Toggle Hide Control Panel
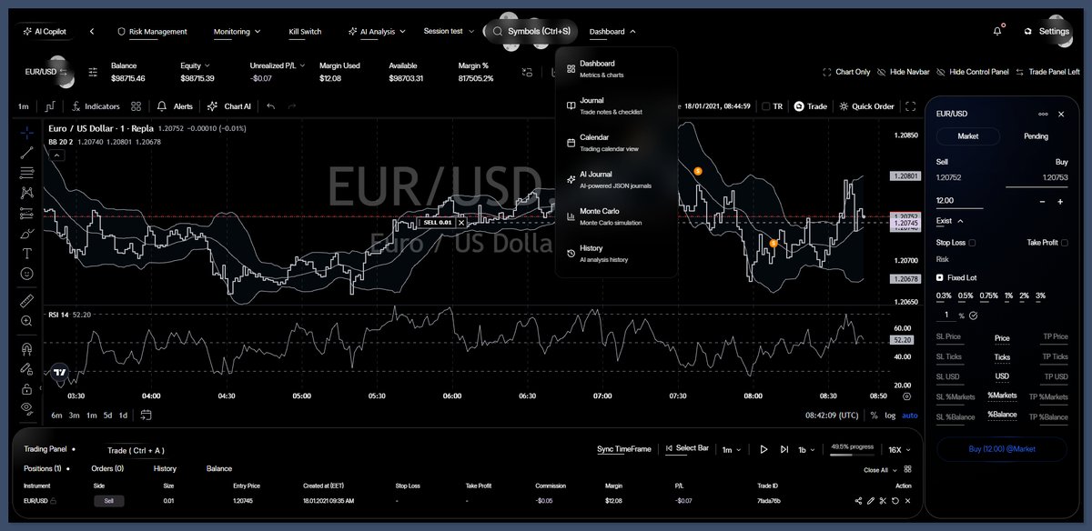 click(x=972, y=72)
